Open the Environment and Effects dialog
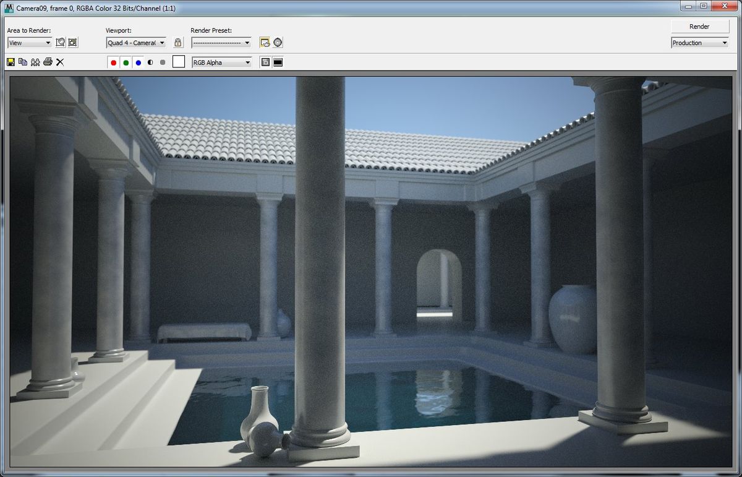The height and width of the screenshot is (477, 742). pos(278,42)
